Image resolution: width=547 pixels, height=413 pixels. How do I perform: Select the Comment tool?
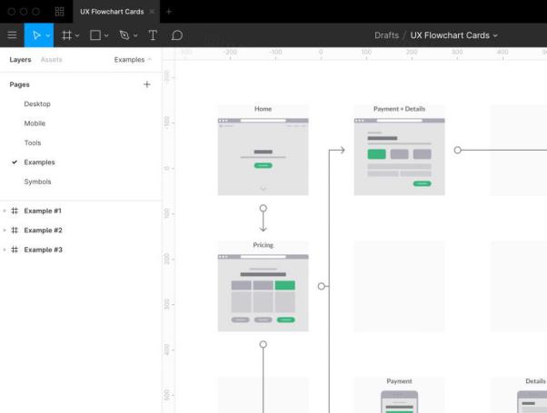click(x=177, y=35)
